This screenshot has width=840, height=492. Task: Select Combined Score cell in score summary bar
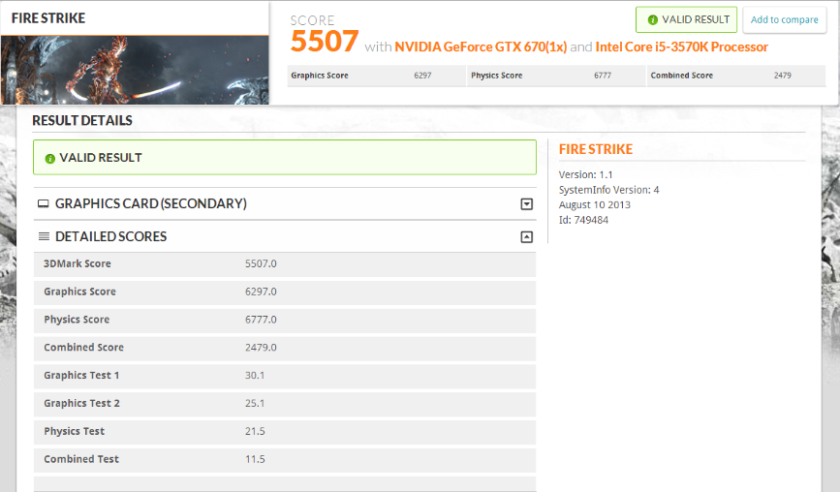click(734, 76)
